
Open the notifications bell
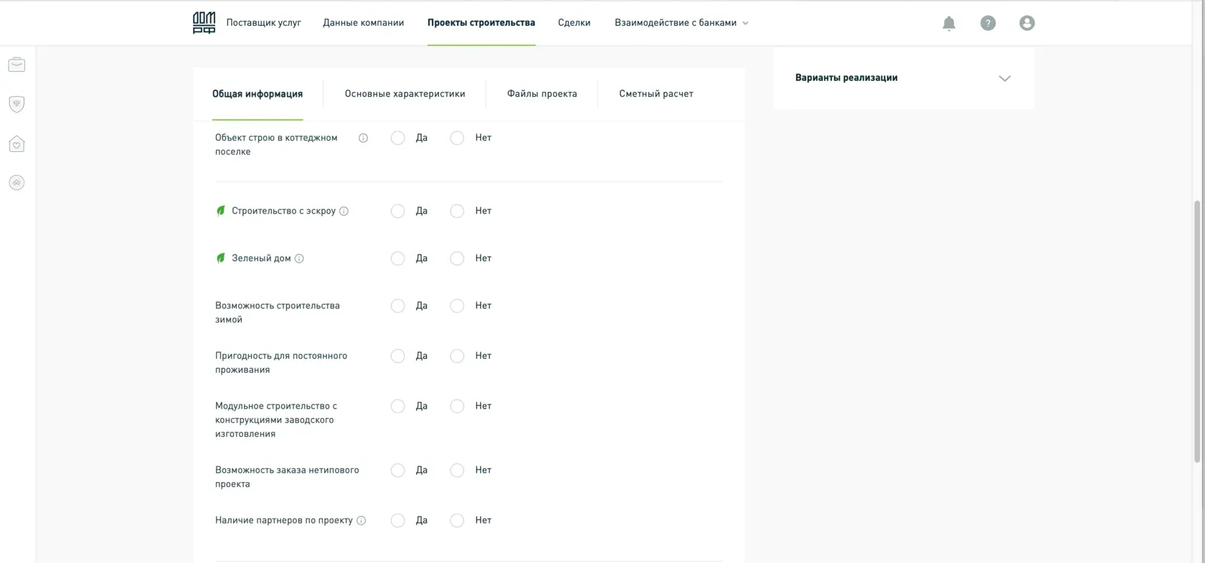click(949, 24)
